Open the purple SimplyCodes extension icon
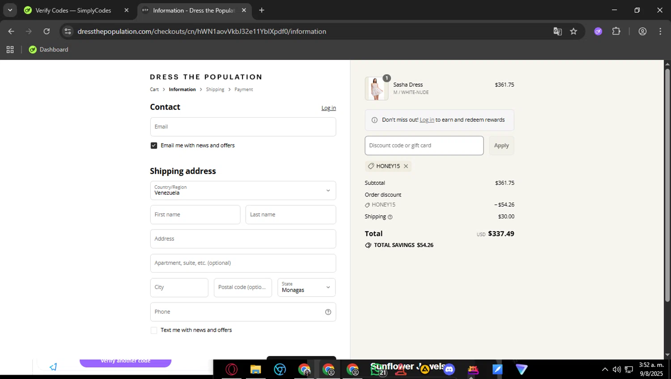 (x=598, y=31)
